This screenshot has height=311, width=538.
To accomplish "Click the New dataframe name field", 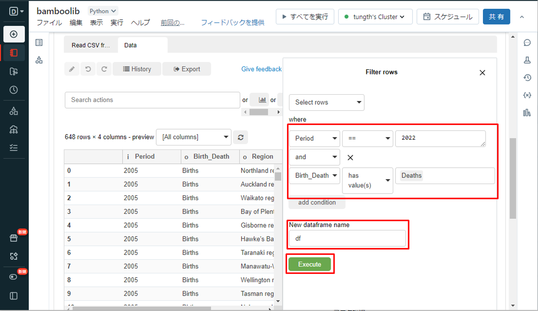I will click(347, 239).
